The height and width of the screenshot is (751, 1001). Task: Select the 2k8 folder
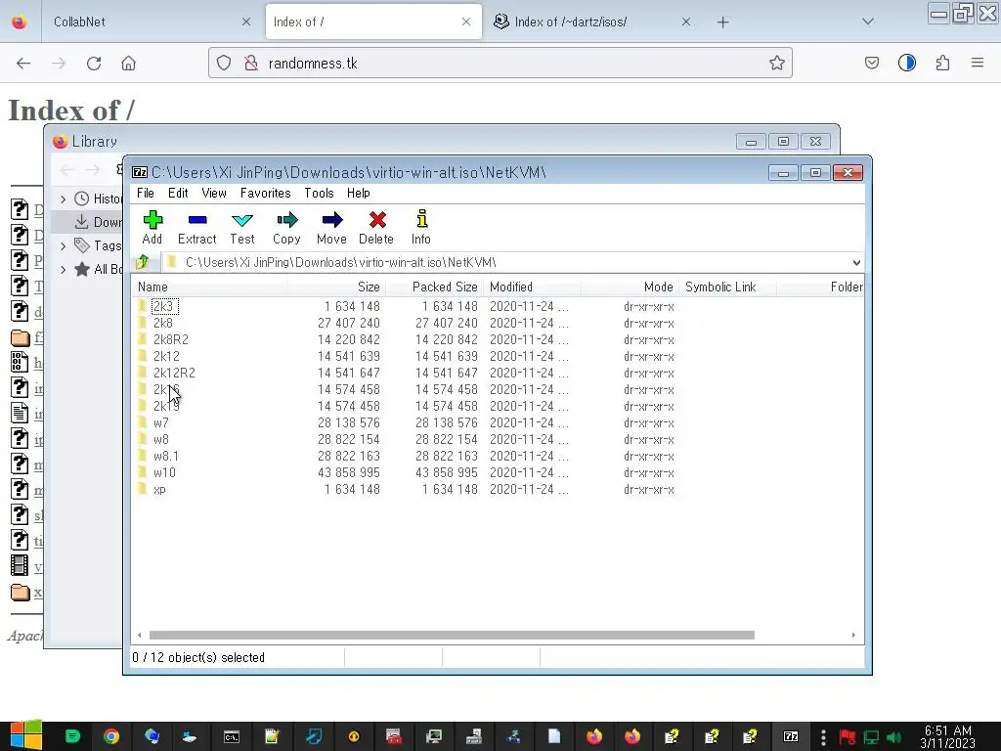163,323
